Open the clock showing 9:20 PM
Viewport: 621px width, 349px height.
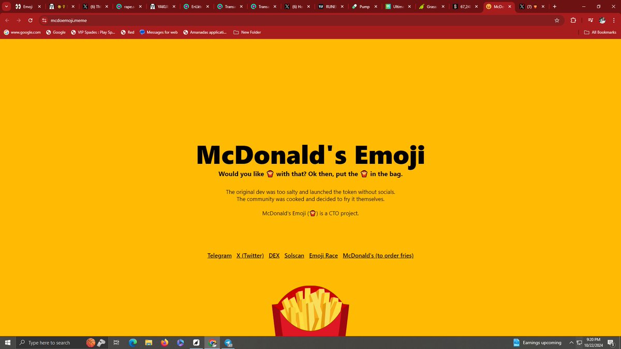click(593, 342)
